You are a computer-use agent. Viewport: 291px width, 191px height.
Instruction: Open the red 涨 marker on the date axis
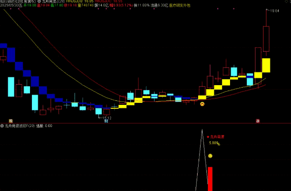tap(258, 121)
